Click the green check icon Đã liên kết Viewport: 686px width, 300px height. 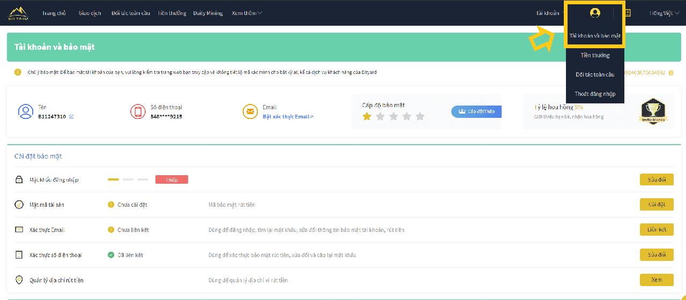click(111, 255)
